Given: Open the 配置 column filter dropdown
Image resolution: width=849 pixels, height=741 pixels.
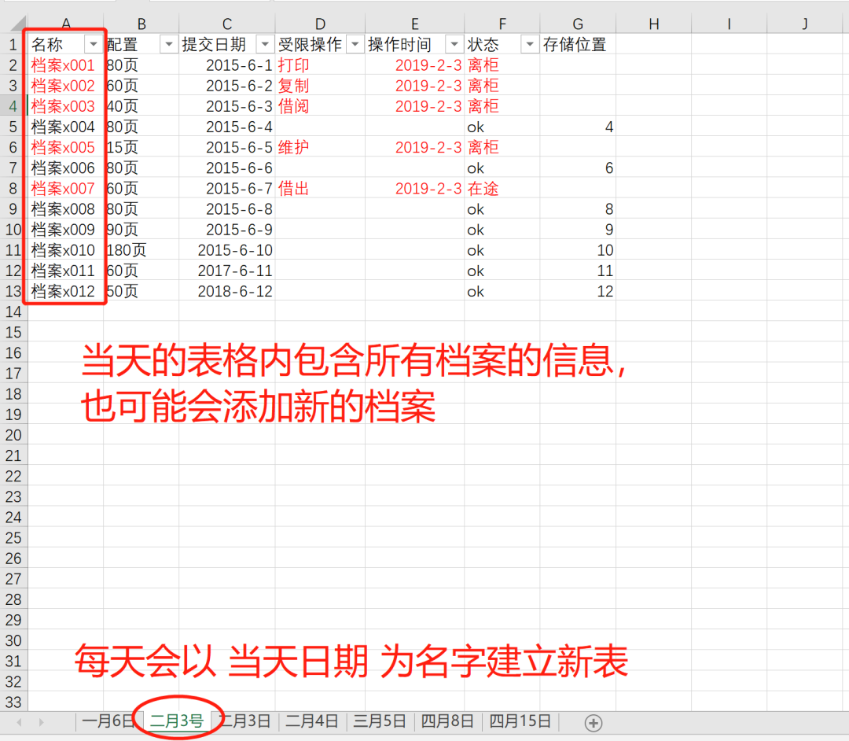Looking at the screenshot, I should (x=169, y=44).
